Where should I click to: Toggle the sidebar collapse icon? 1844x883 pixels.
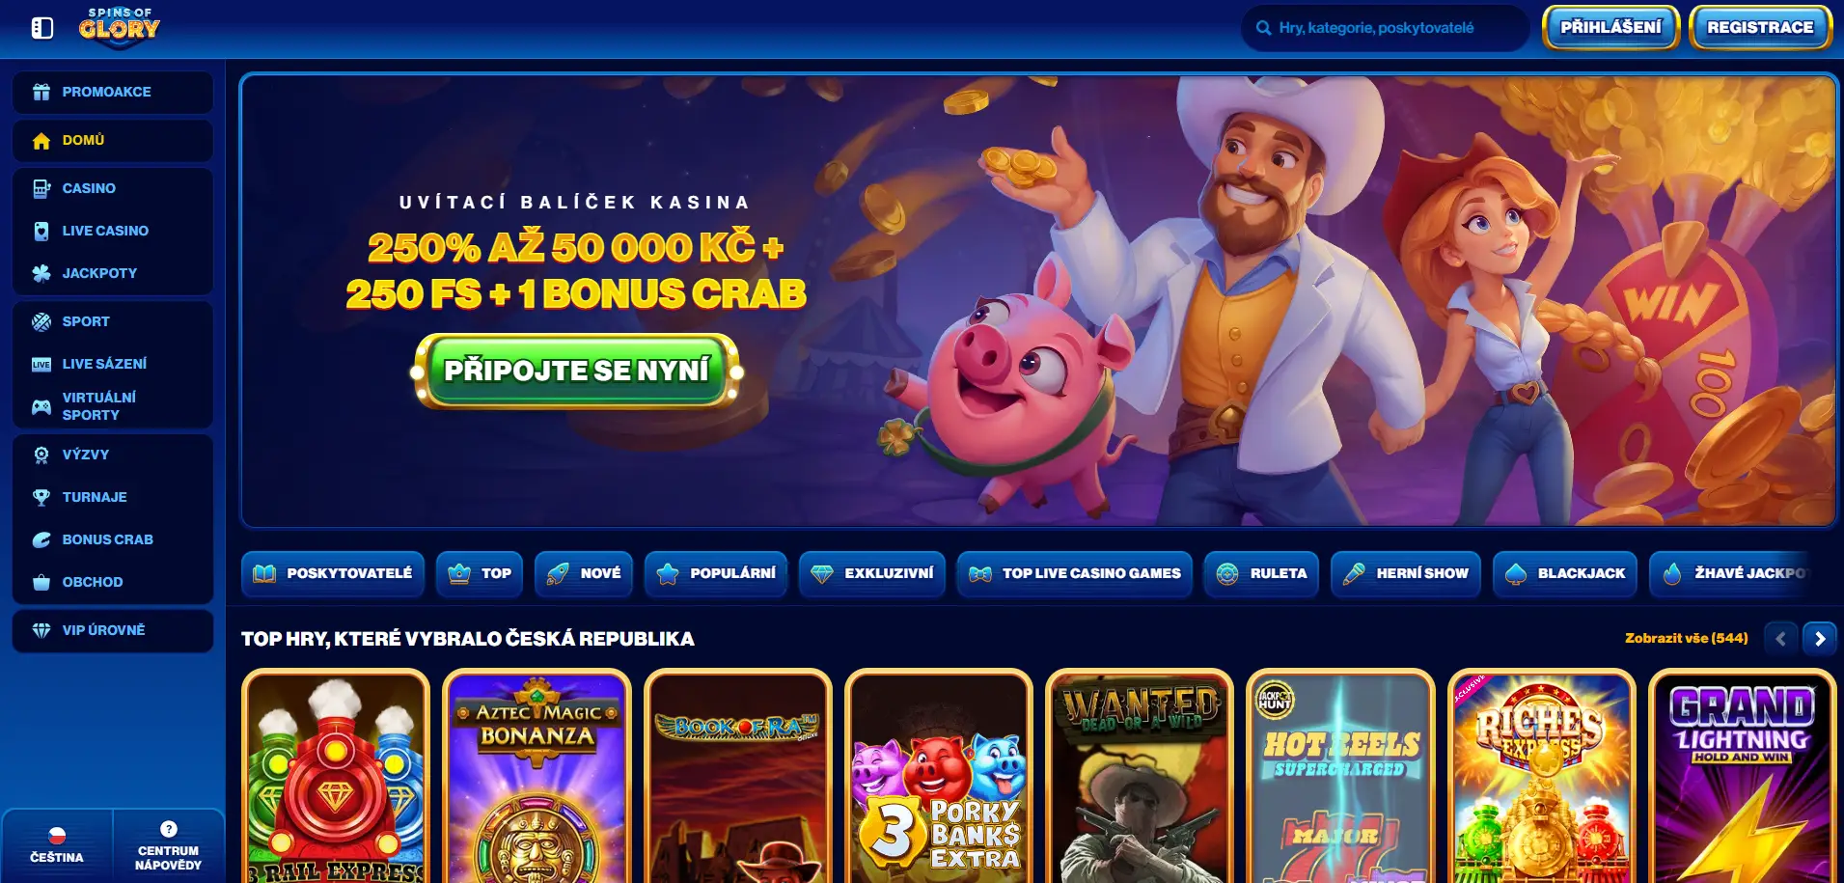coord(42,28)
